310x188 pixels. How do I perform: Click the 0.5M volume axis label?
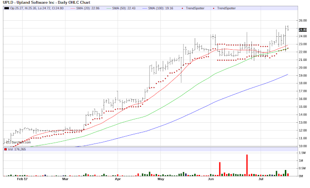tap(302, 169)
